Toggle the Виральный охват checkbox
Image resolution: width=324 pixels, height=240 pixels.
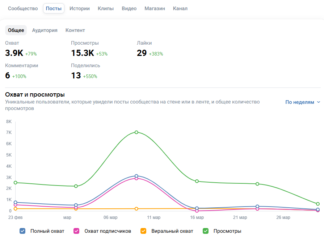point(143,231)
